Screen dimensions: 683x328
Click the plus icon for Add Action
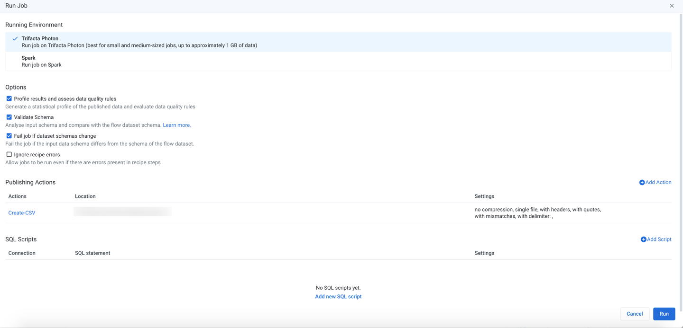(642, 183)
